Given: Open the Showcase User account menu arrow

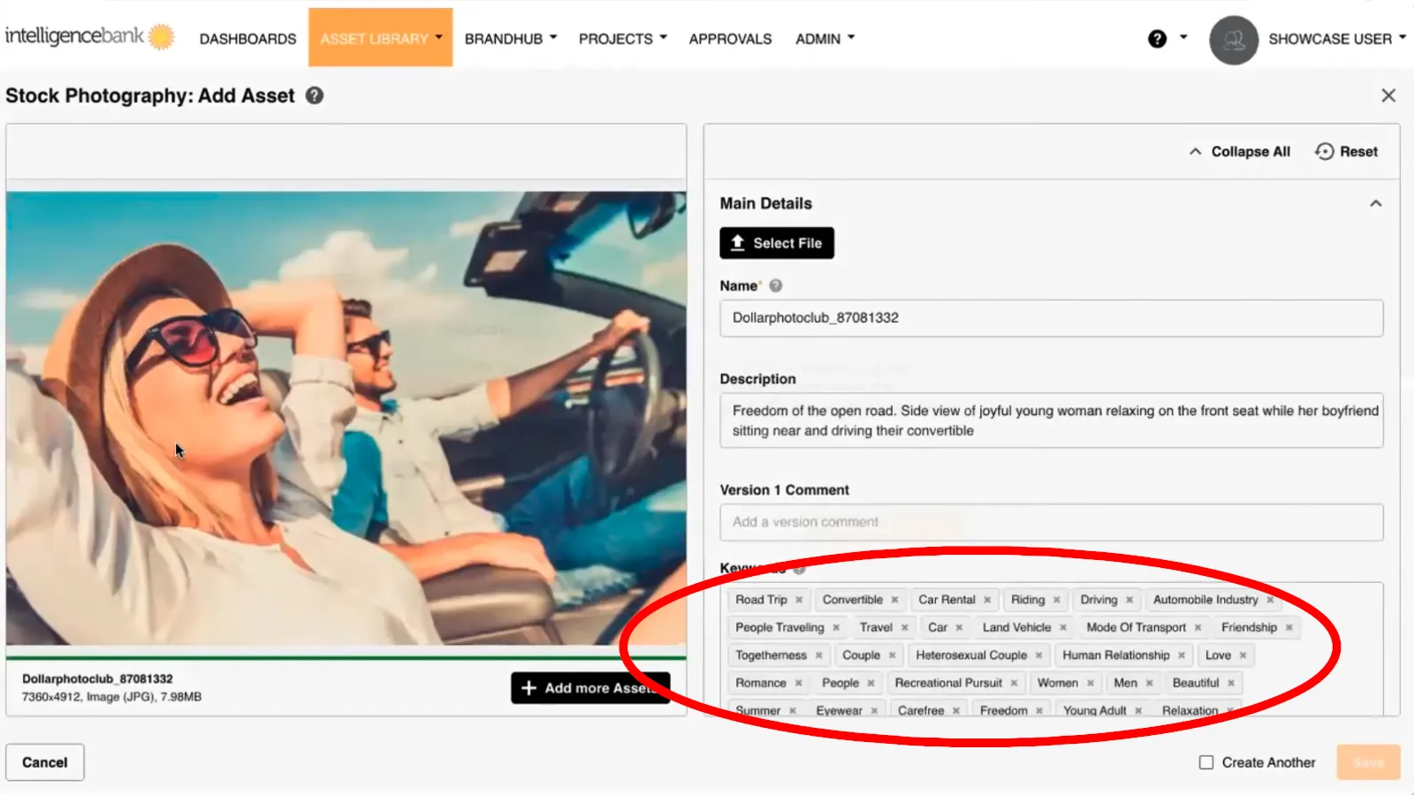Looking at the screenshot, I should pos(1403,38).
